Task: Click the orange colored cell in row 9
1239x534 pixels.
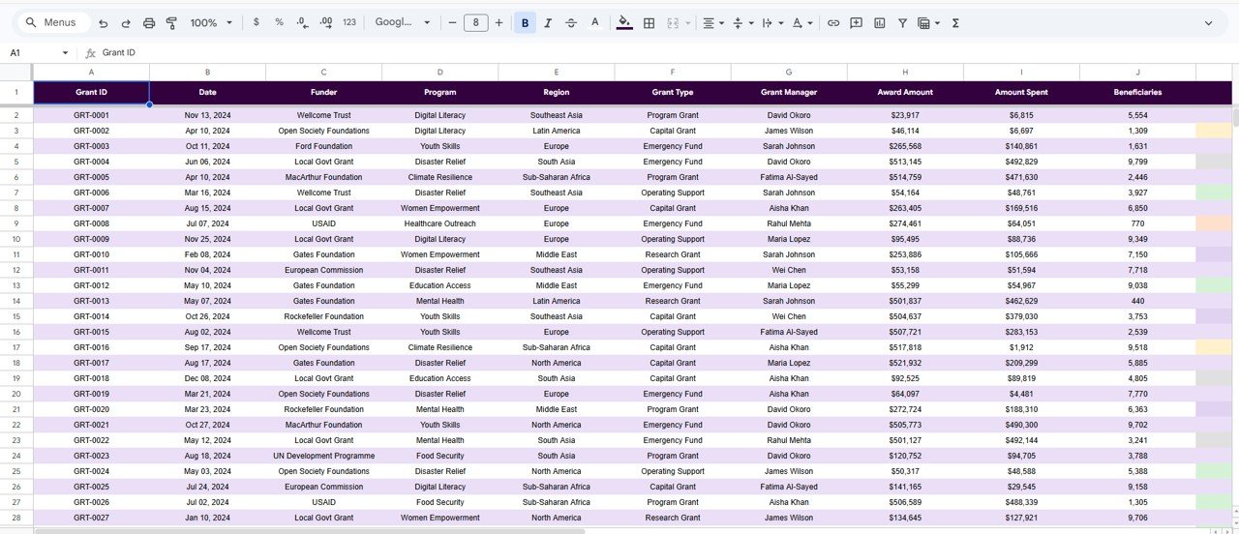Action: [1214, 223]
